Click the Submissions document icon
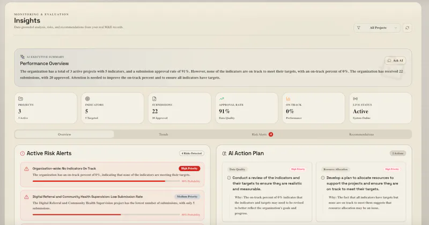The image size is (429, 225). tap(154, 99)
